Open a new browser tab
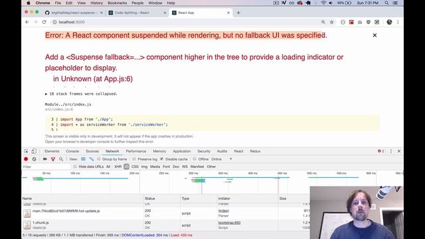425x239 pixels. (x=238, y=13)
